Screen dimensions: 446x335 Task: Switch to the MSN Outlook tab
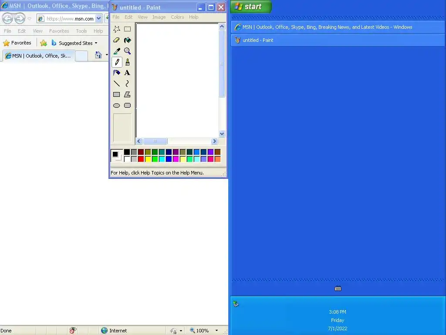(39, 55)
